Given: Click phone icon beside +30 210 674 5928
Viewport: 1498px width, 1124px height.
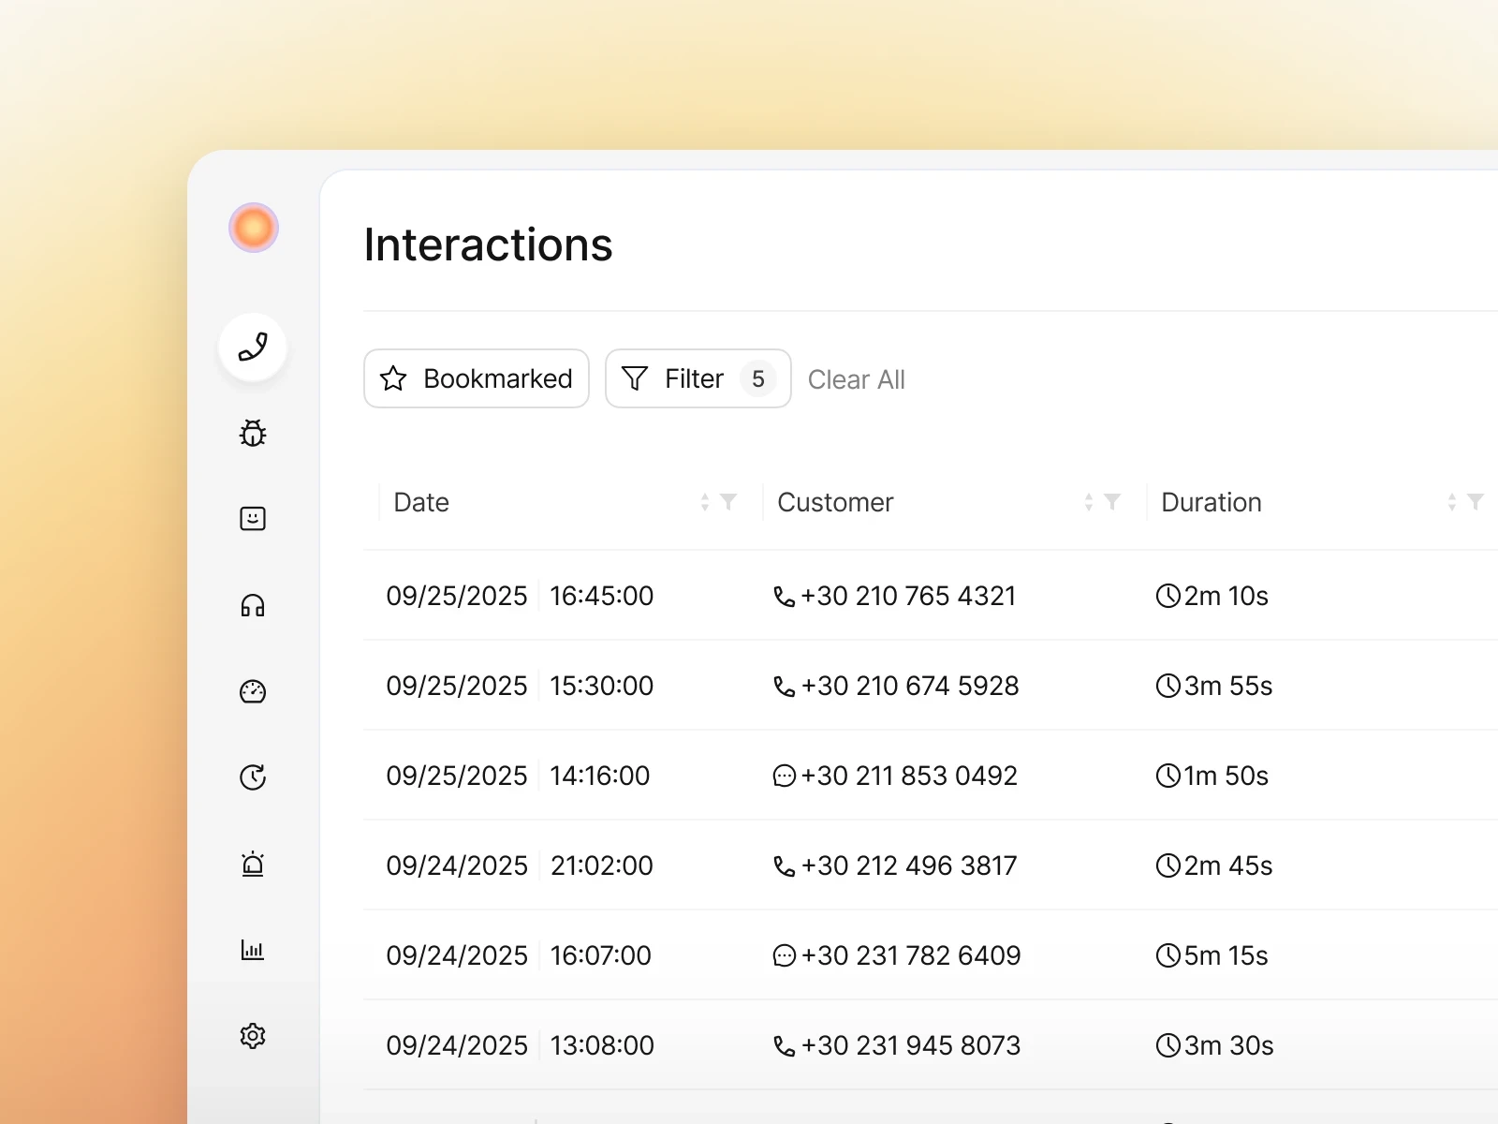Looking at the screenshot, I should 785,687.
